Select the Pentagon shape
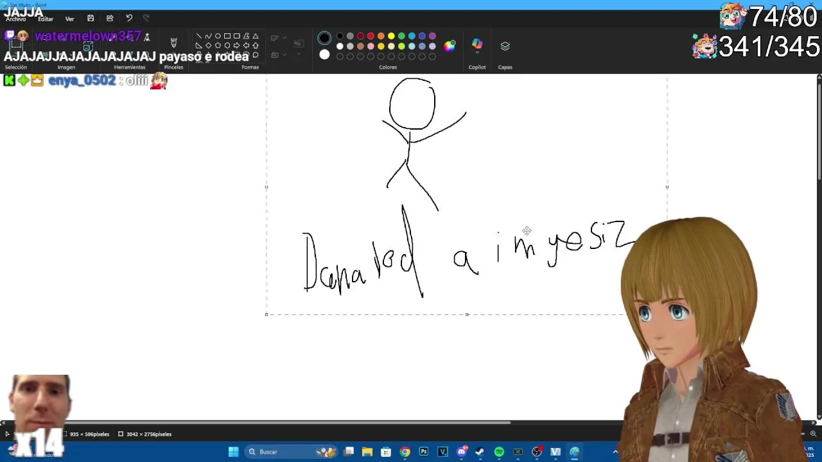 pyautogui.click(x=218, y=46)
